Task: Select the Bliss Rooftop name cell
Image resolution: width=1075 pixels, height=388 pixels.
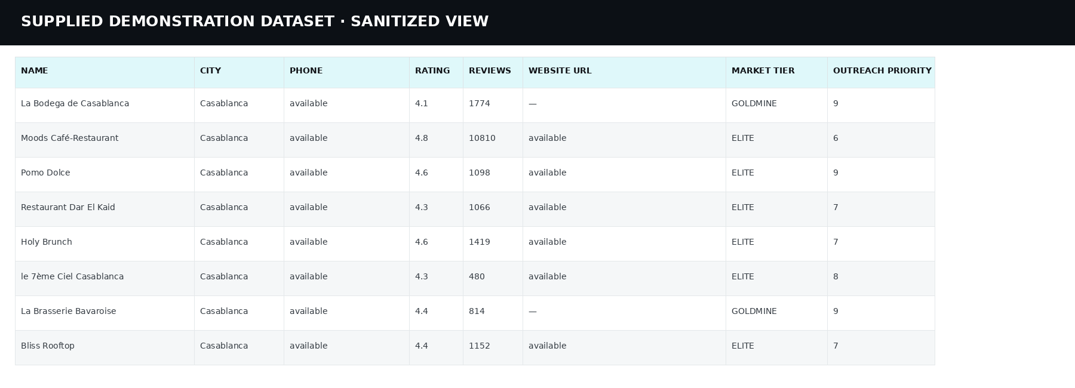Action: pos(105,347)
